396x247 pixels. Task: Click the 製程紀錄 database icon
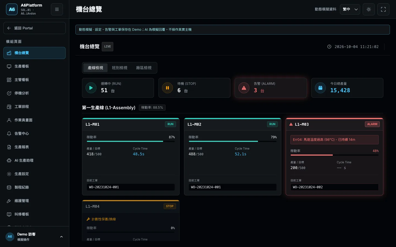click(x=9, y=187)
